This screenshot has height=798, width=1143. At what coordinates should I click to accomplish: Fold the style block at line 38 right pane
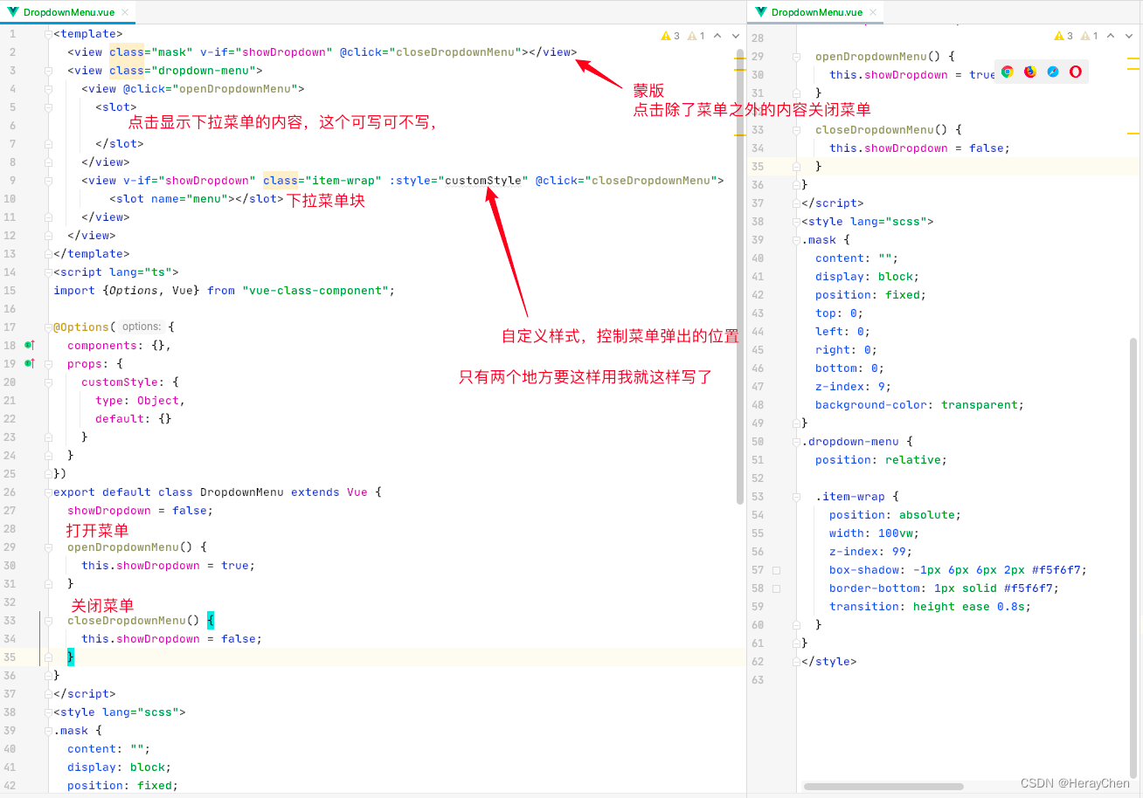[x=797, y=221]
